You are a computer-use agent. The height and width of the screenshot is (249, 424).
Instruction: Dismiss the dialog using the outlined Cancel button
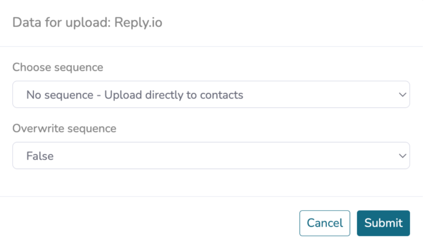pos(325,223)
